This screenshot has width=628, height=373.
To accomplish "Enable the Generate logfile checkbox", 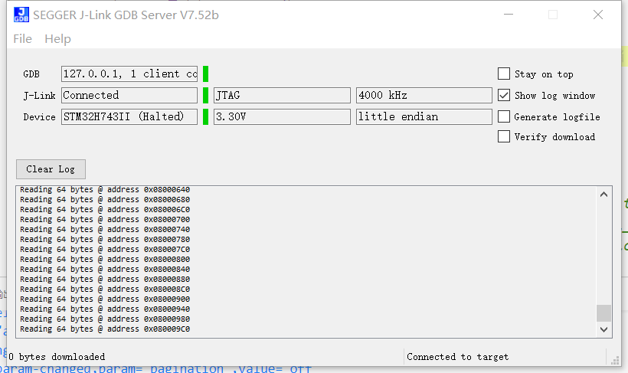I will tap(504, 116).
